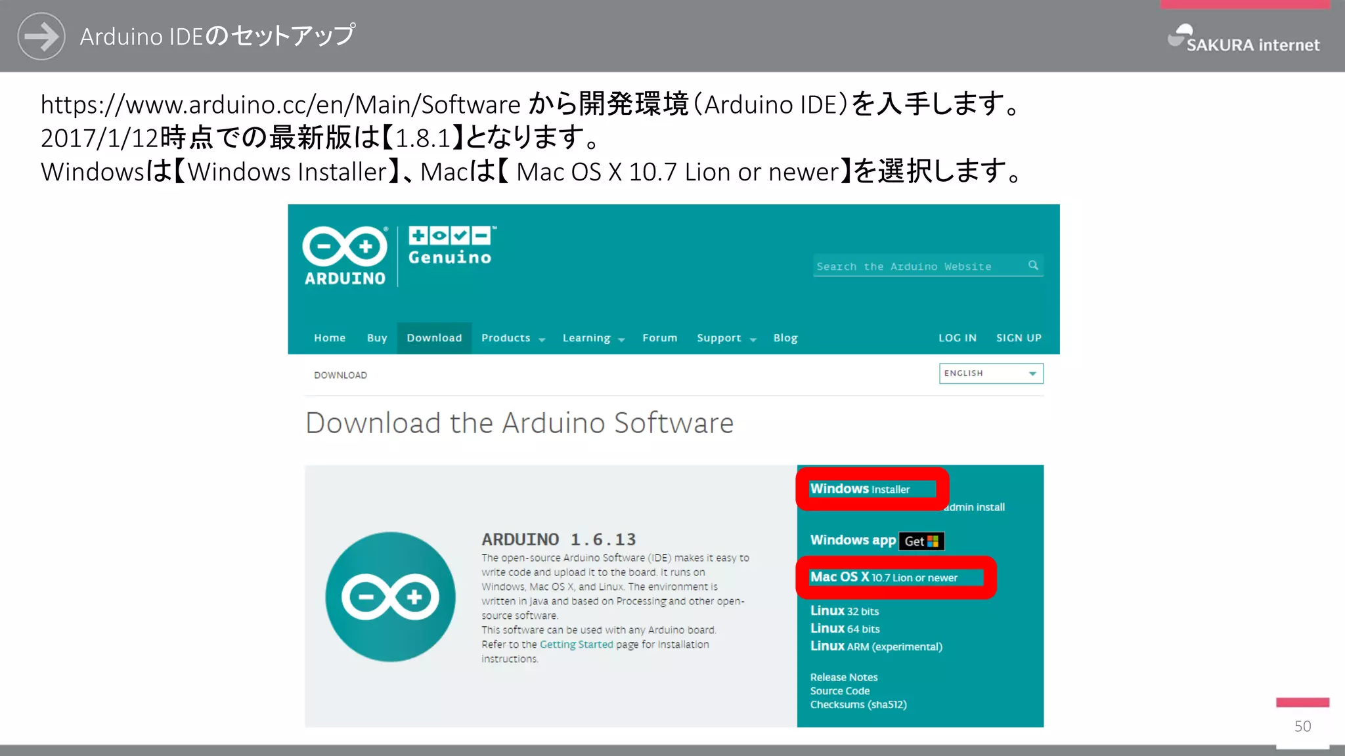
Task: Download the Windows Installer
Action: click(x=860, y=489)
